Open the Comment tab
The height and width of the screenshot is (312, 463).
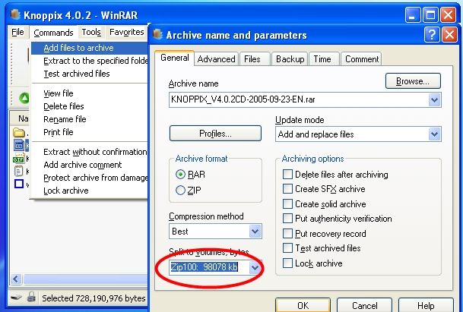click(x=362, y=59)
